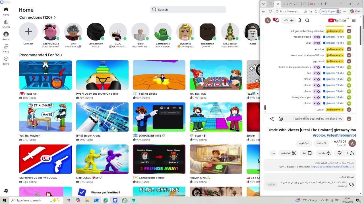The image size is (364, 204).
Task: Create a clip with scissors button
Action: click(288, 153)
